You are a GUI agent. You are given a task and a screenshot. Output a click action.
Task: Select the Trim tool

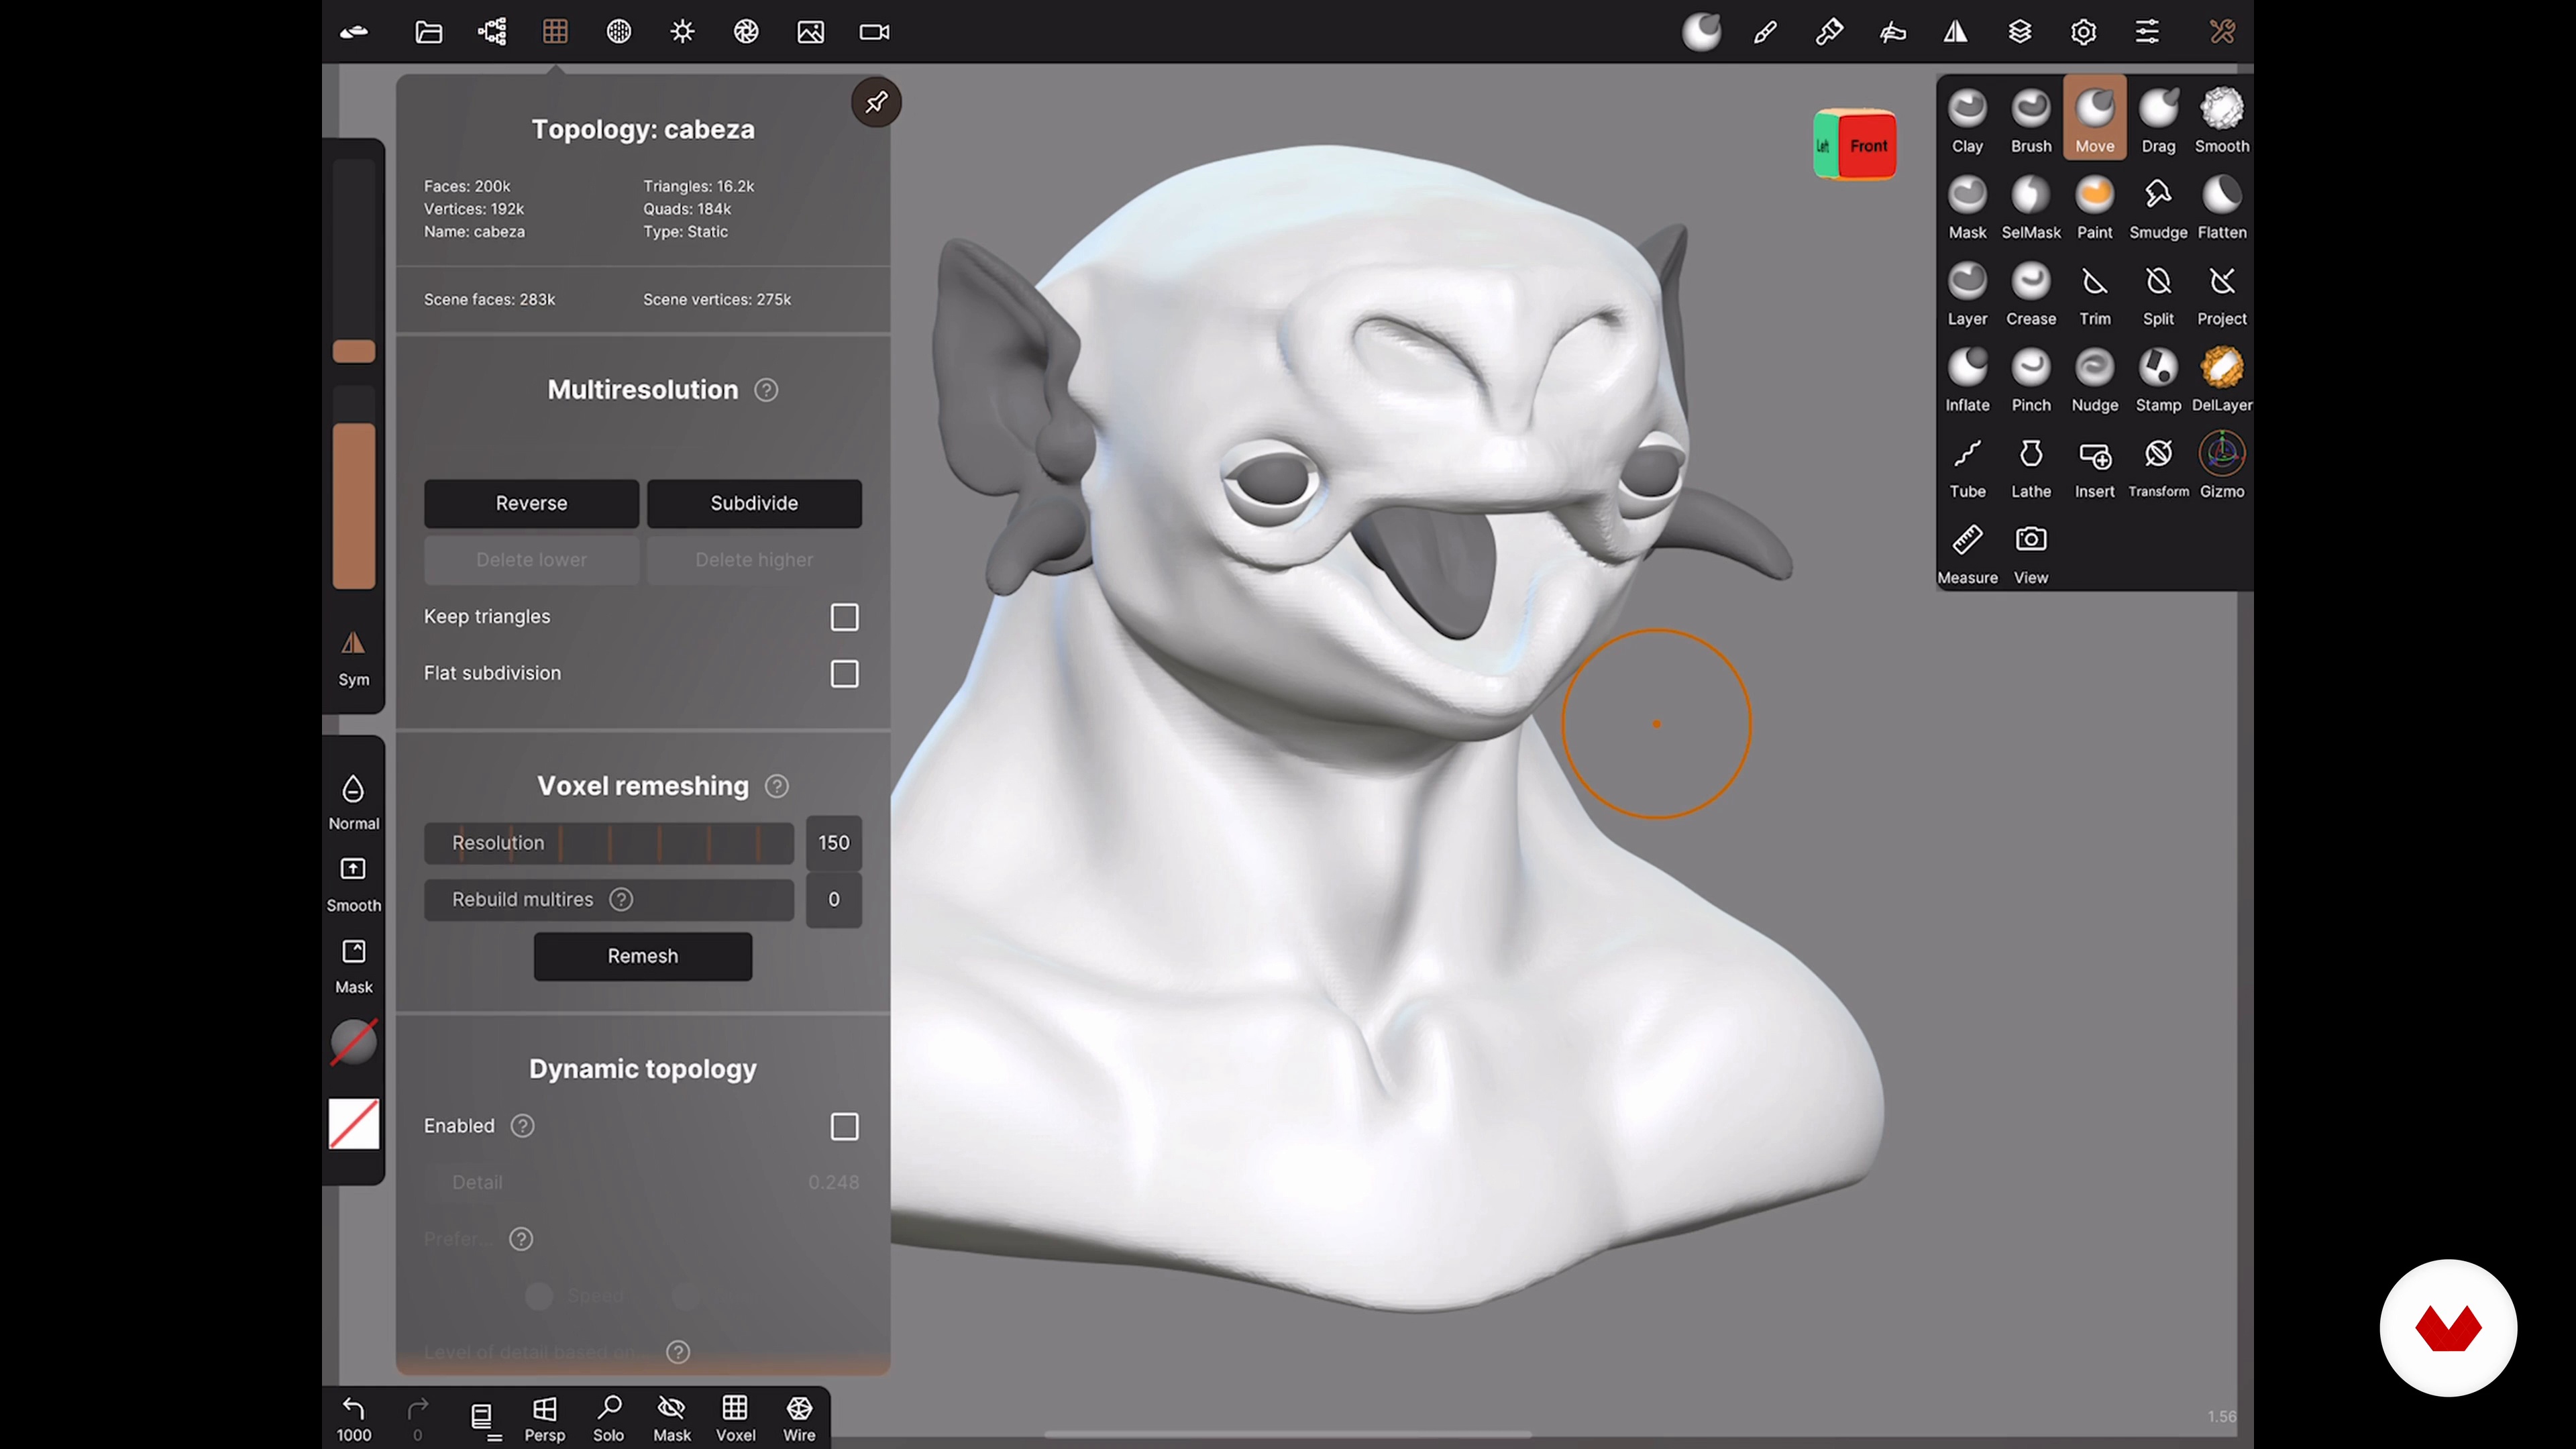[x=2094, y=292]
